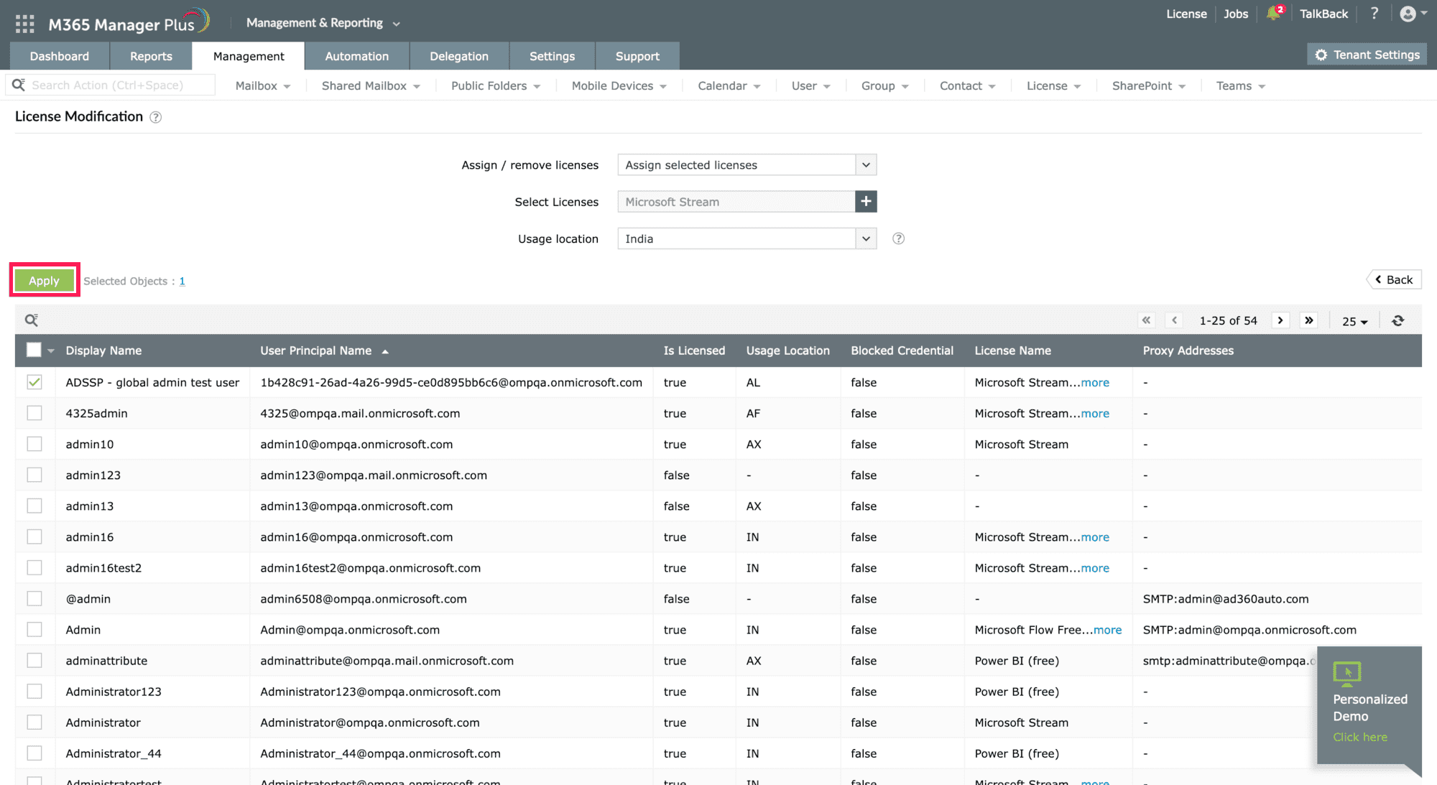Click the more link in Admin's license
Image resolution: width=1437 pixels, height=785 pixels.
click(1107, 630)
